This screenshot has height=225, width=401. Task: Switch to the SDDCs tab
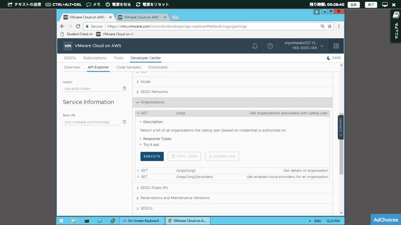click(x=70, y=58)
